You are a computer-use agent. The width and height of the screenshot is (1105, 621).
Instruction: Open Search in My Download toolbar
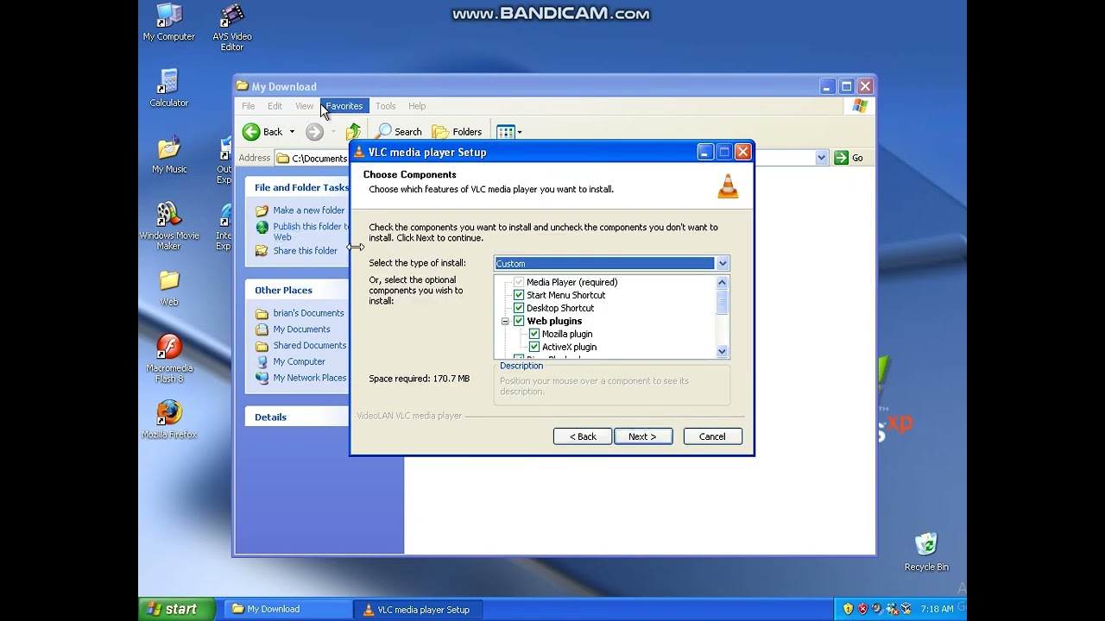pos(399,132)
